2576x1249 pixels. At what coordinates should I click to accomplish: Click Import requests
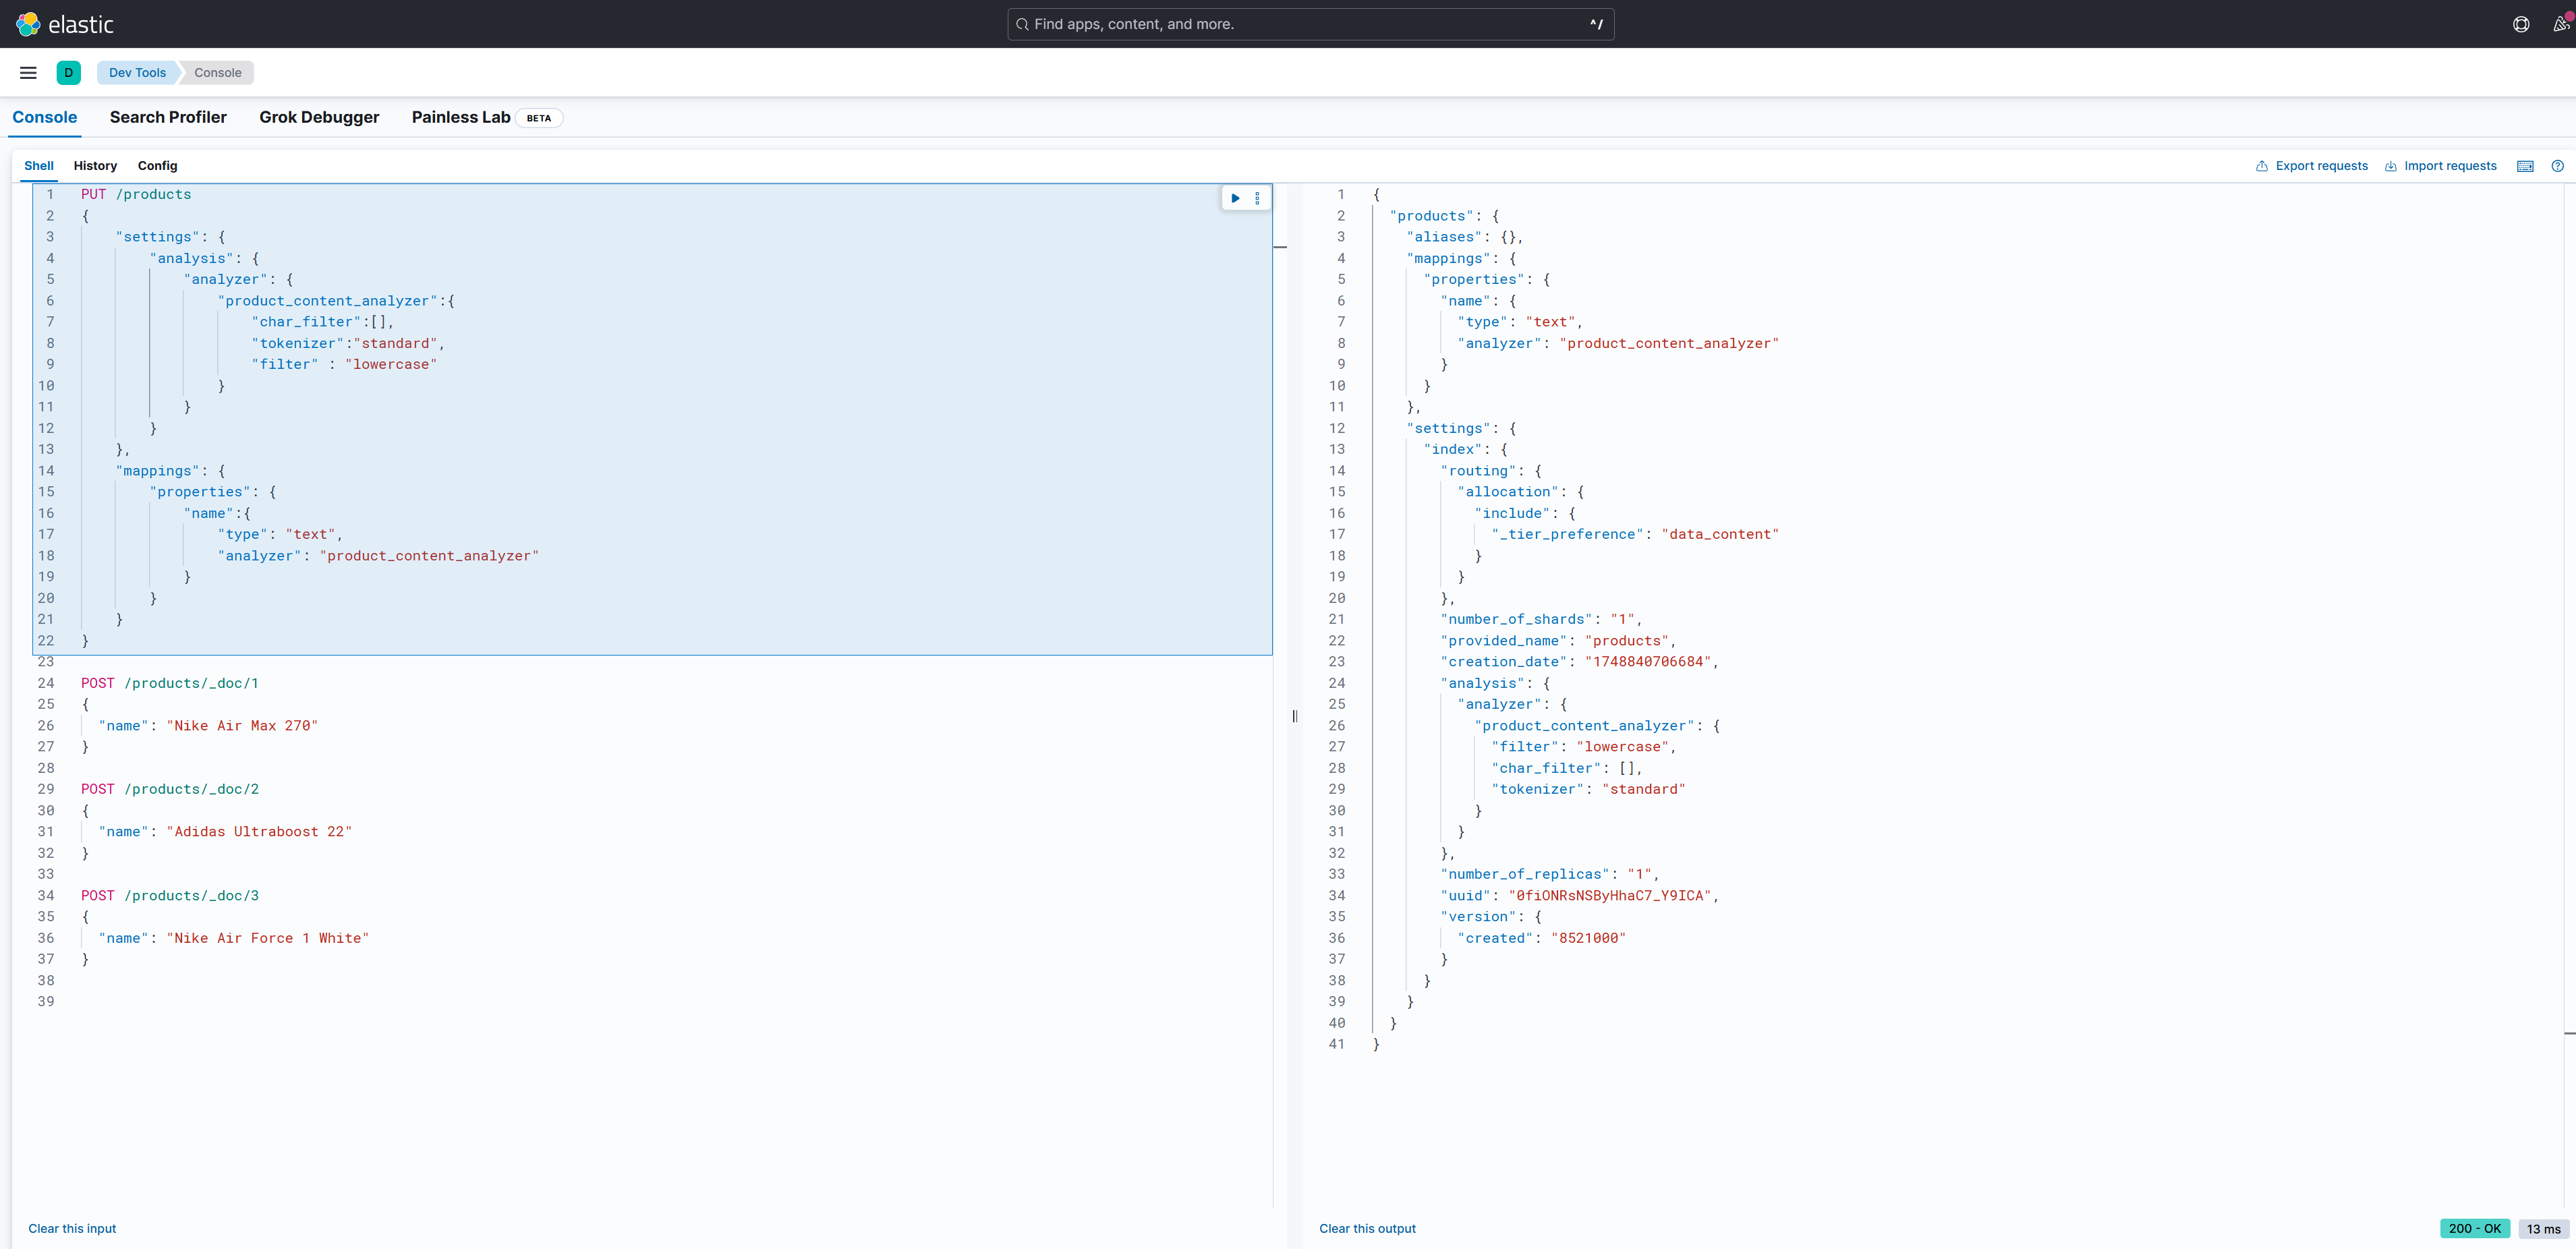pyautogui.click(x=2441, y=166)
